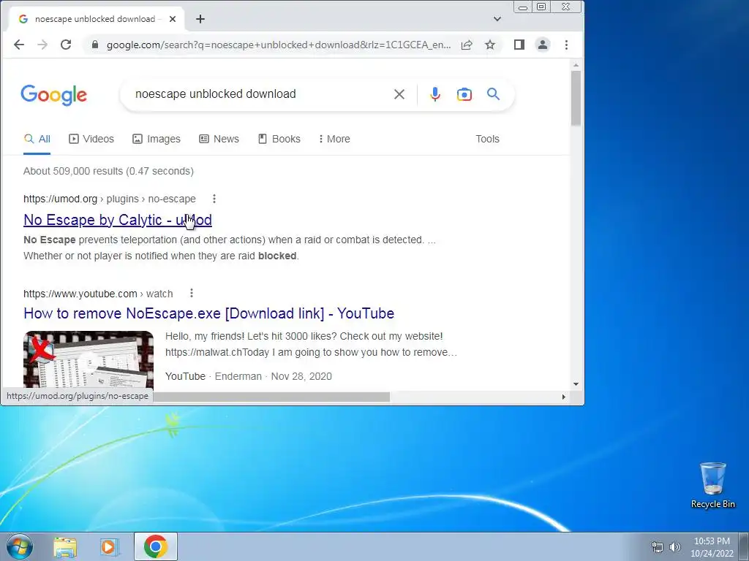749x561 pixels.
Task: Click the forward navigation arrow
Action: (42, 45)
